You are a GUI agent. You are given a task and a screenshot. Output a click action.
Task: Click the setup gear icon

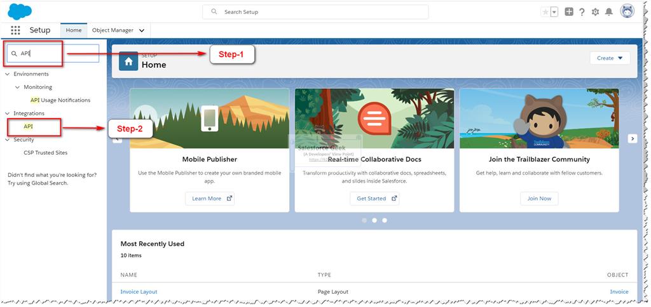point(595,12)
